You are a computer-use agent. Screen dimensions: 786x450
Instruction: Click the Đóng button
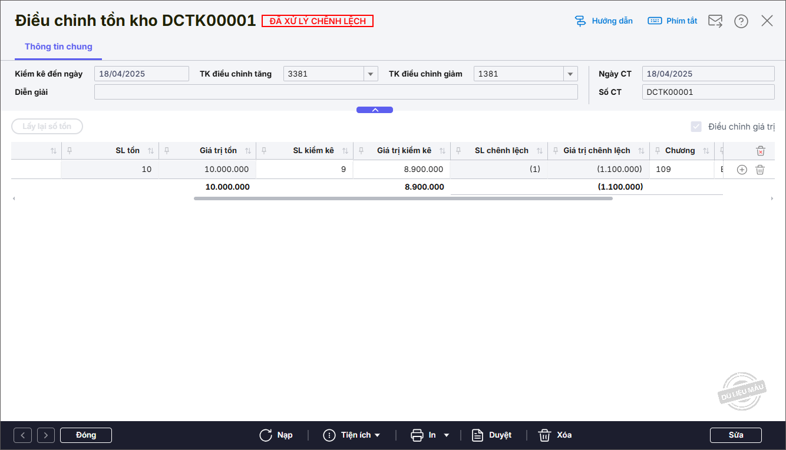coord(86,435)
